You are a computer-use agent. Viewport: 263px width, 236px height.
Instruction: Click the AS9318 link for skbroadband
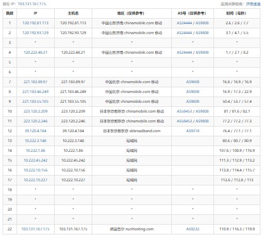coord(193,131)
